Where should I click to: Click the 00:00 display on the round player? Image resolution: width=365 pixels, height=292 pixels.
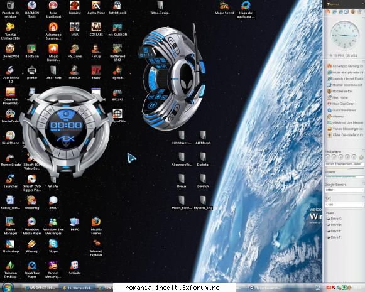pos(67,126)
